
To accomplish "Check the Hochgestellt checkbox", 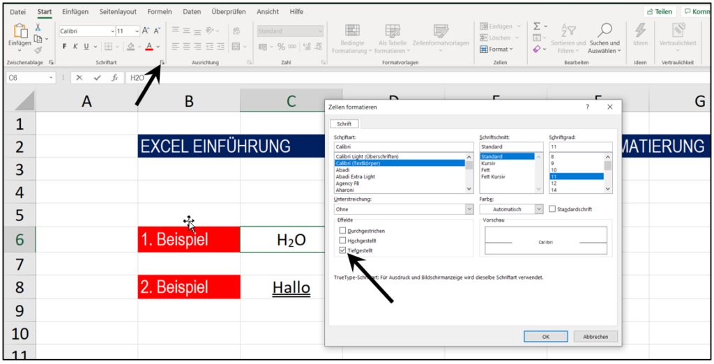I will 342,241.
